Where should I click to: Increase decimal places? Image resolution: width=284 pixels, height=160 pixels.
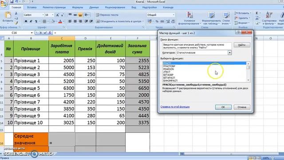(x=168, y=21)
